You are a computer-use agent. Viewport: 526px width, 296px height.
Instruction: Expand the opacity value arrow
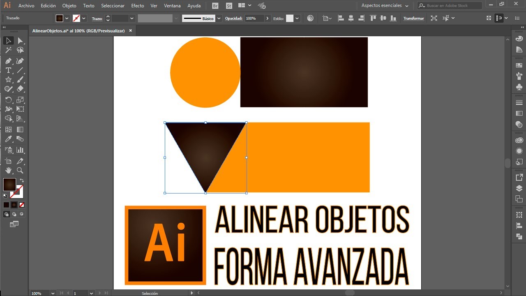[268, 18]
